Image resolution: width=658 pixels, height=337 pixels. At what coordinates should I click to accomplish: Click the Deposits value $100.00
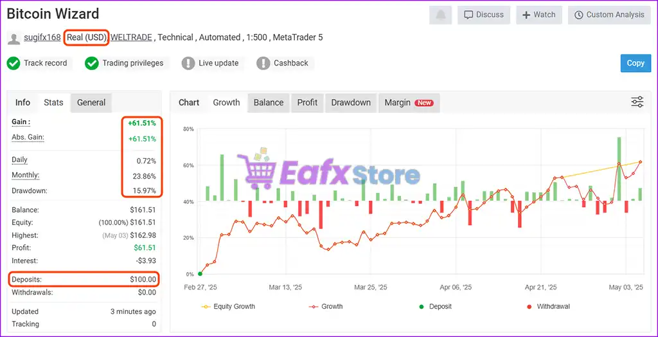(143, 279)
